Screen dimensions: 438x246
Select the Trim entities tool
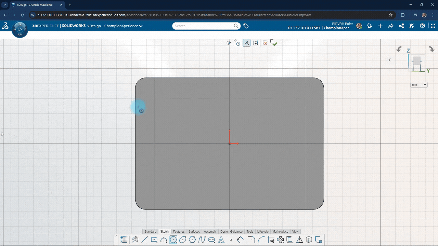tap(271, 240)
